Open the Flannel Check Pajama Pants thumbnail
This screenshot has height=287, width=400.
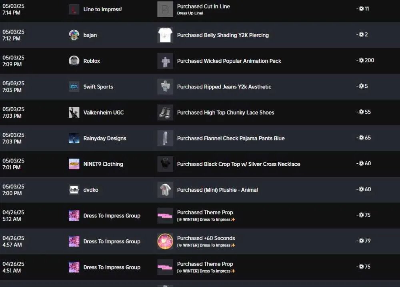tap(165, 138)
